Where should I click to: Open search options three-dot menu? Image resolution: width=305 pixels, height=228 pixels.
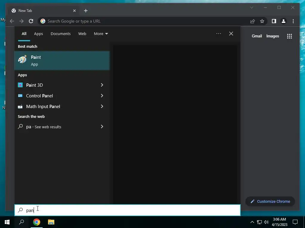218,34
